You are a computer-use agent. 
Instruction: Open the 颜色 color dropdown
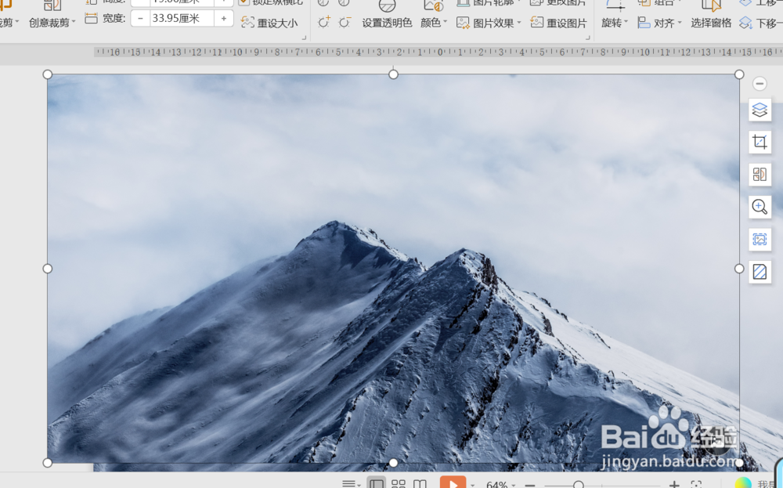[434, 23]
